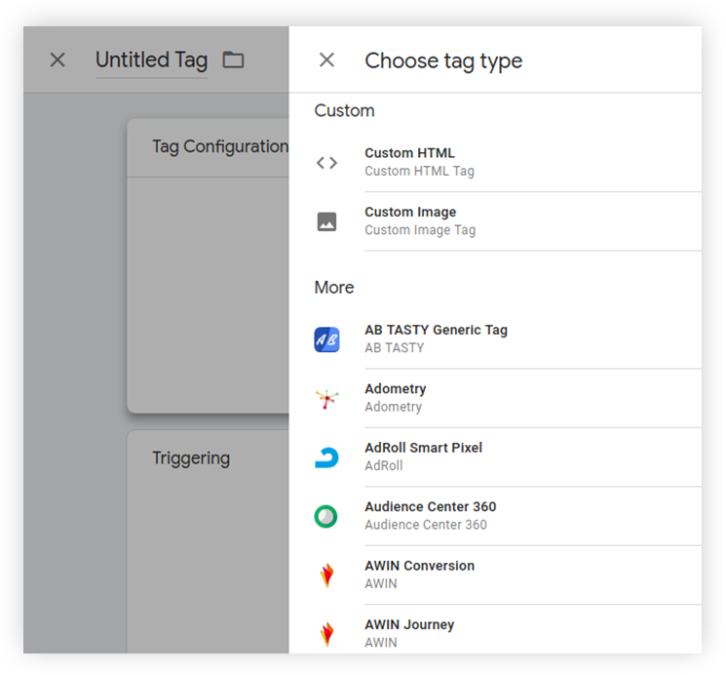Select the Custom Image tag type
The image size is (726, 675).
click(x=495, y=221)
